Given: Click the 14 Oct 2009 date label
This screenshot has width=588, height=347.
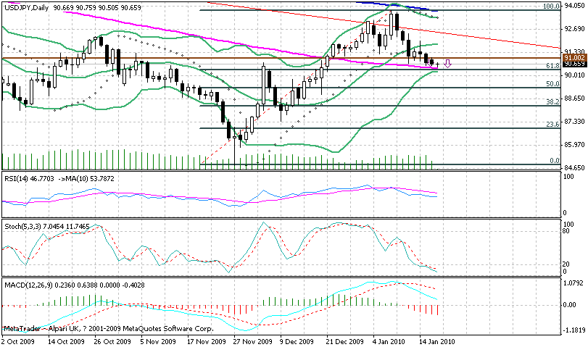Looking at the screenshot, I should click(x=67, y=341).
